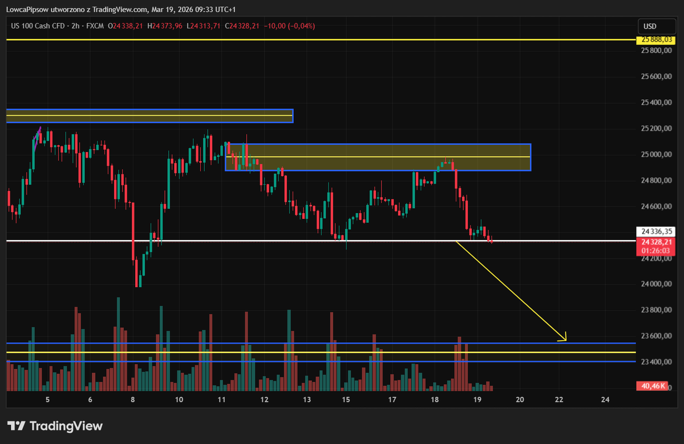
Task: Click date 10 on the time axis
Action: 179,400
